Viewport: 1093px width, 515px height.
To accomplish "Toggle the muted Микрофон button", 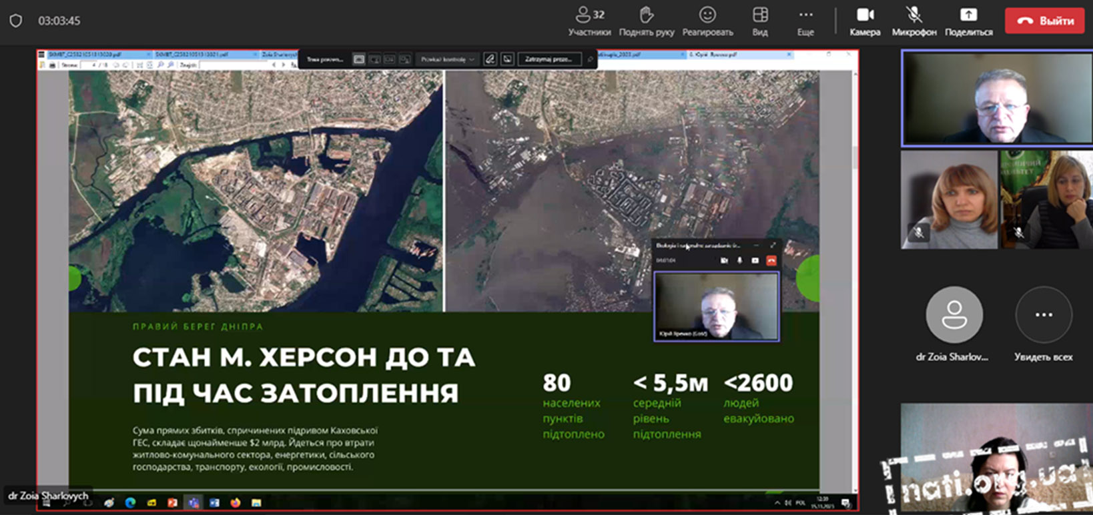I will (x=914, y=21).
